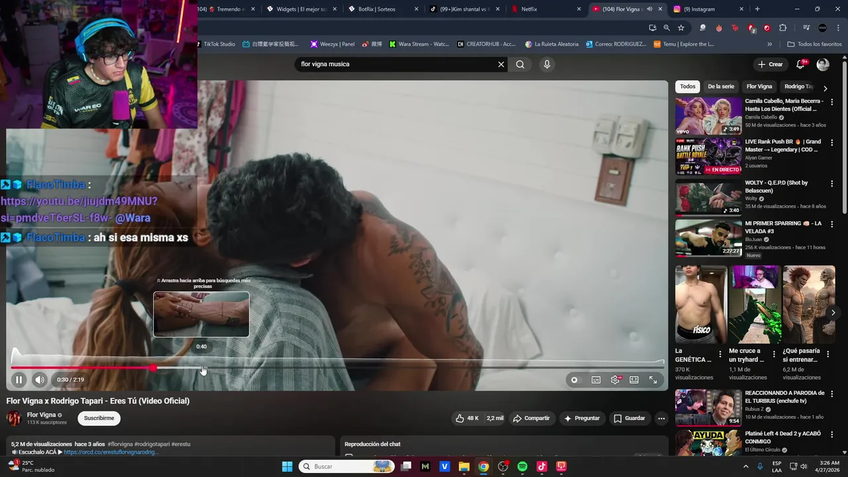This screenshot has height=477, width=848.
Task: Dislike the video next to 2,2 mil
Action: [x=495, y=418]
